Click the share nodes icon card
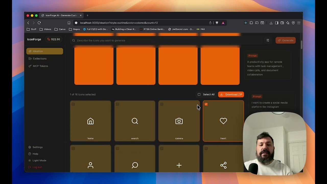This screenshot has height=184, width=327. 223,158
